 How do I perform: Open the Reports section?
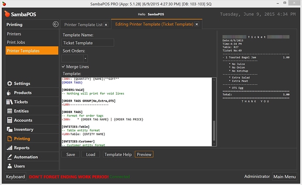(x=22, y=148)
